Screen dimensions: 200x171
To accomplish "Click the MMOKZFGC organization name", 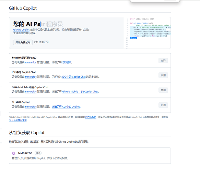I will [x=25, y=153].
